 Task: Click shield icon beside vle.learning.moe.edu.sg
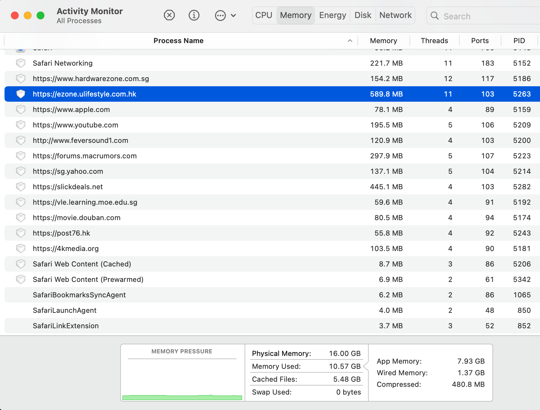coord(21,202)
